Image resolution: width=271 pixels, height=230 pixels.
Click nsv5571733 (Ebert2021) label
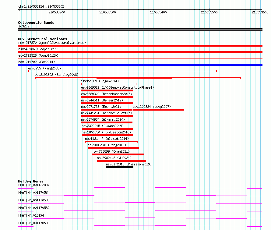tap(101, 107)
